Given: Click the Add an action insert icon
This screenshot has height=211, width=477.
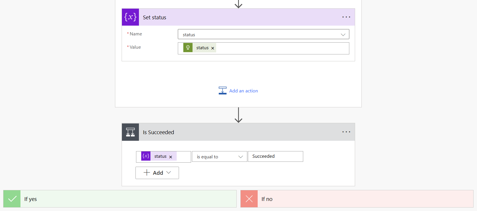Looking at the screenshot, I should click(x=223, y=91).
